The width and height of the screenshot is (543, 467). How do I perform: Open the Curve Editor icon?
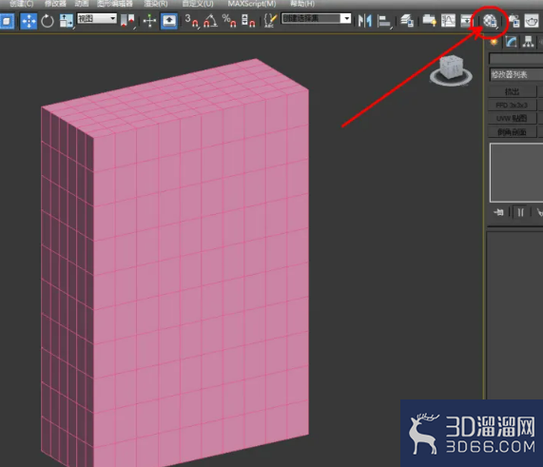[448, 21]
